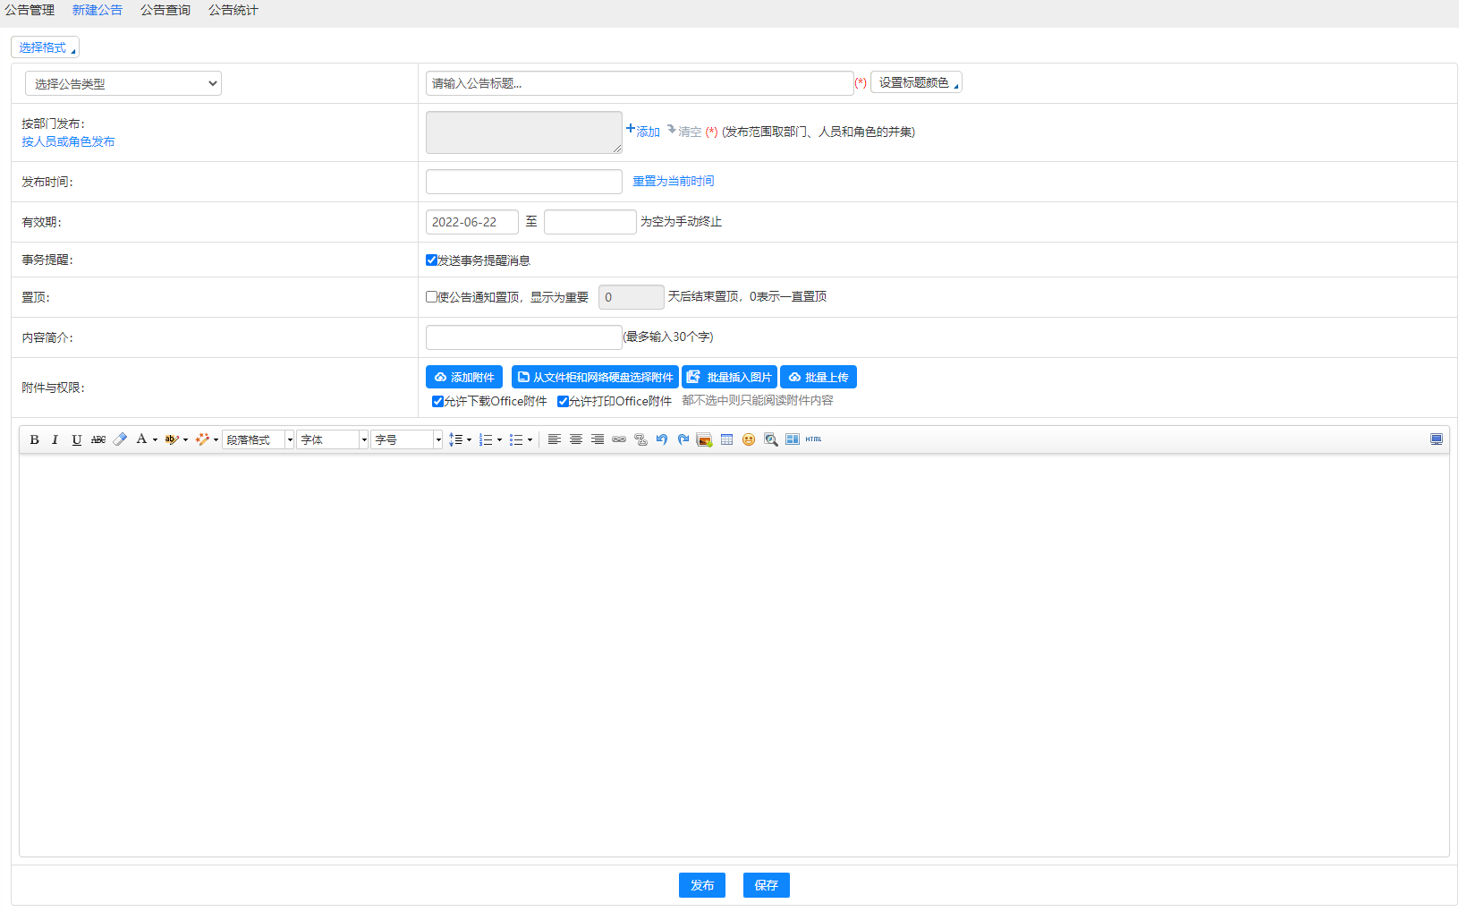Click the undo arrow icon
Viewport: 1459px width, 912px height.
coord(662,439)
